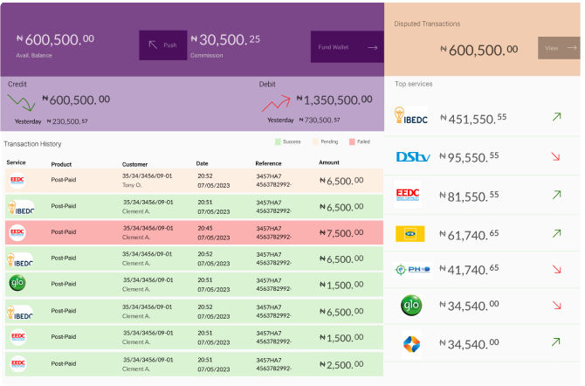The width and height of the screenshot is (585, 386).
Task: Click the IBEDC logo in Top services
Action: [x=410, y=117]
